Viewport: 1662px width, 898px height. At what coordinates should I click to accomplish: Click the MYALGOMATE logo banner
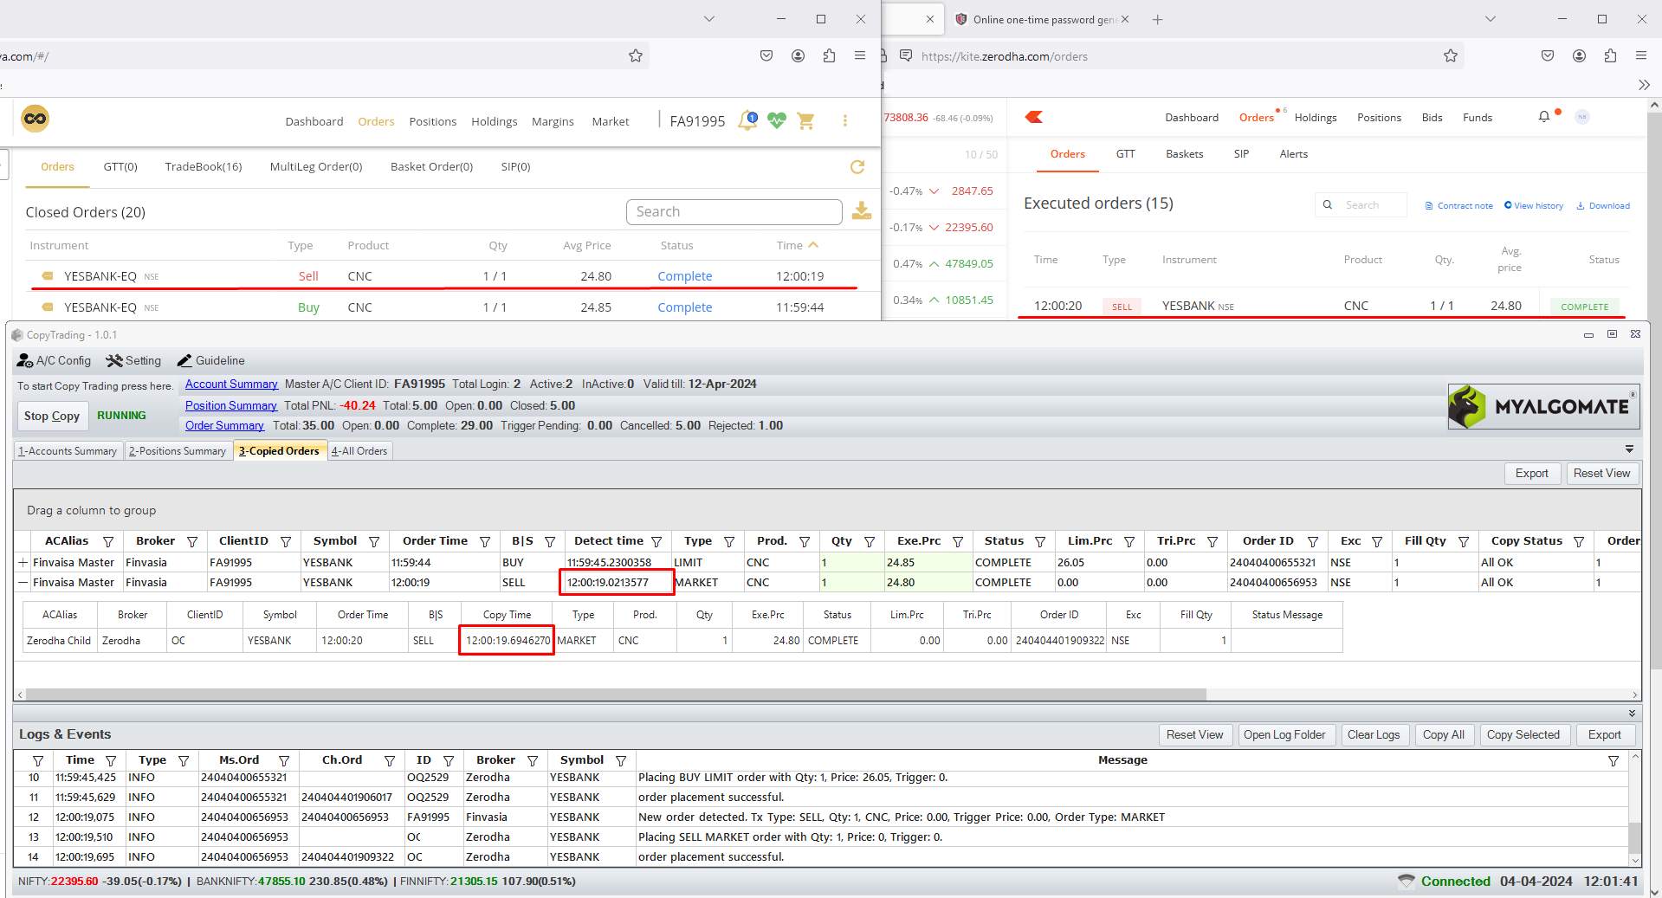1543,406
